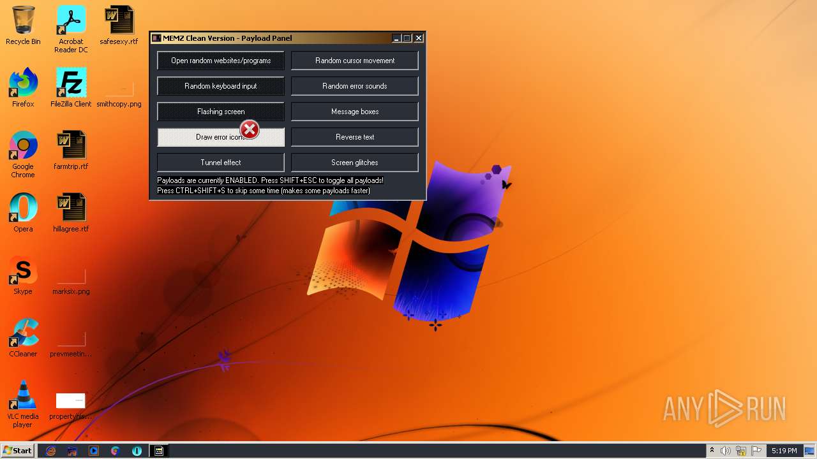The width and height of the screenshot is (817, 459).
Task: Select the Skype desktop shortcut
Action: point(23,275)
